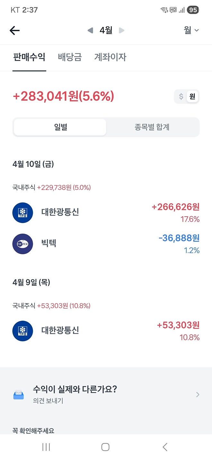
Task: Switch to the 계좌이자 tab
Action: 110,57
